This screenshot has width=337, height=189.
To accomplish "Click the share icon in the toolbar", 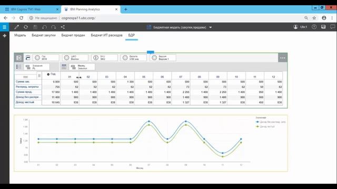I will 63,27.
